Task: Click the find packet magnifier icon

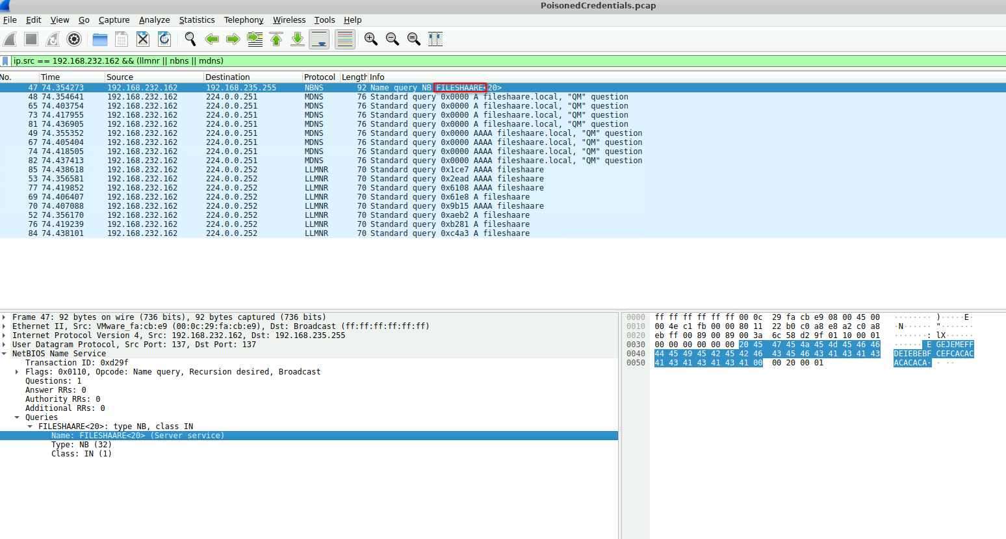Action: pyautogui.click(x=190, y=40)
